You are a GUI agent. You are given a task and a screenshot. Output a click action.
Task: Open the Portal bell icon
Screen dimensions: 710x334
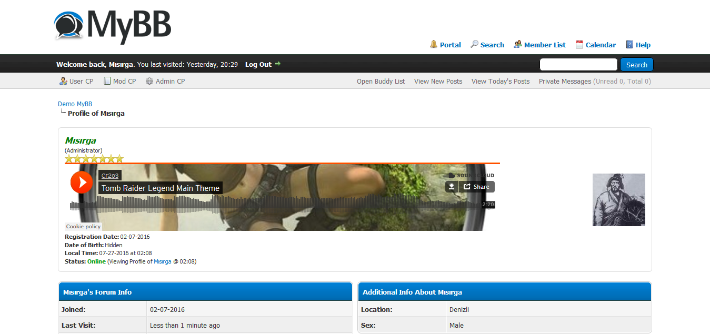click(x=434, y=45)
